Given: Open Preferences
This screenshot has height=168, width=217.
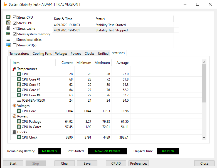Looking at the screenshot, I should (x=139, y=164).
